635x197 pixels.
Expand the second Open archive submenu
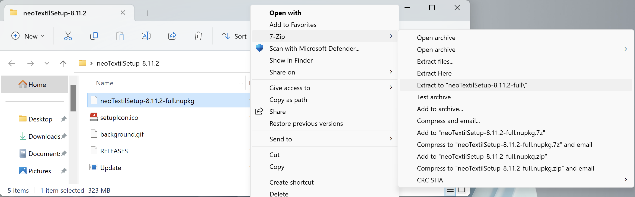coord(516,50)
